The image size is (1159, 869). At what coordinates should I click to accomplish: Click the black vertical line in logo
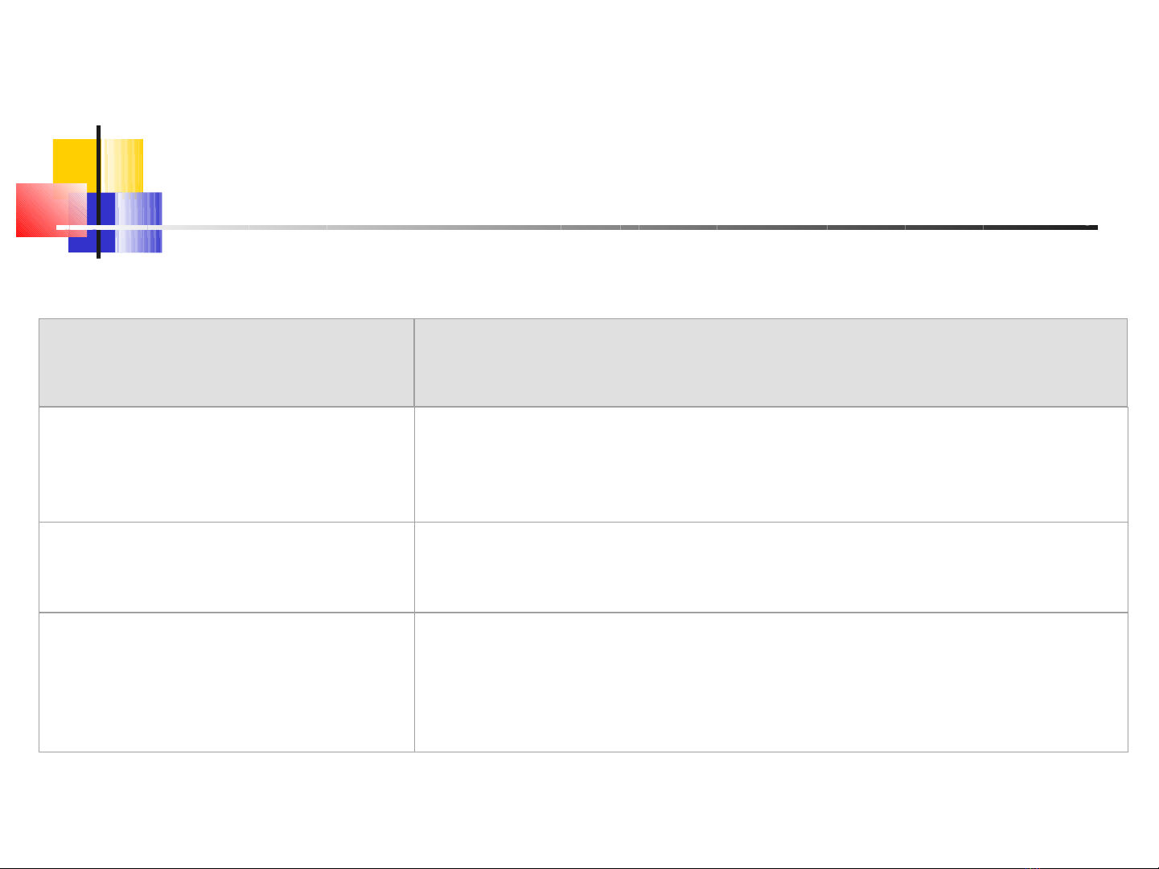[98, 191]
